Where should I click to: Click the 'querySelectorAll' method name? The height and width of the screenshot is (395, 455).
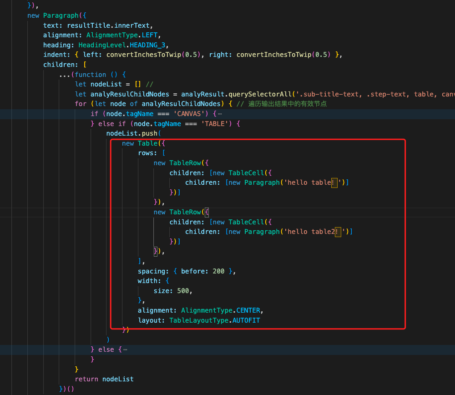[260, 94]
